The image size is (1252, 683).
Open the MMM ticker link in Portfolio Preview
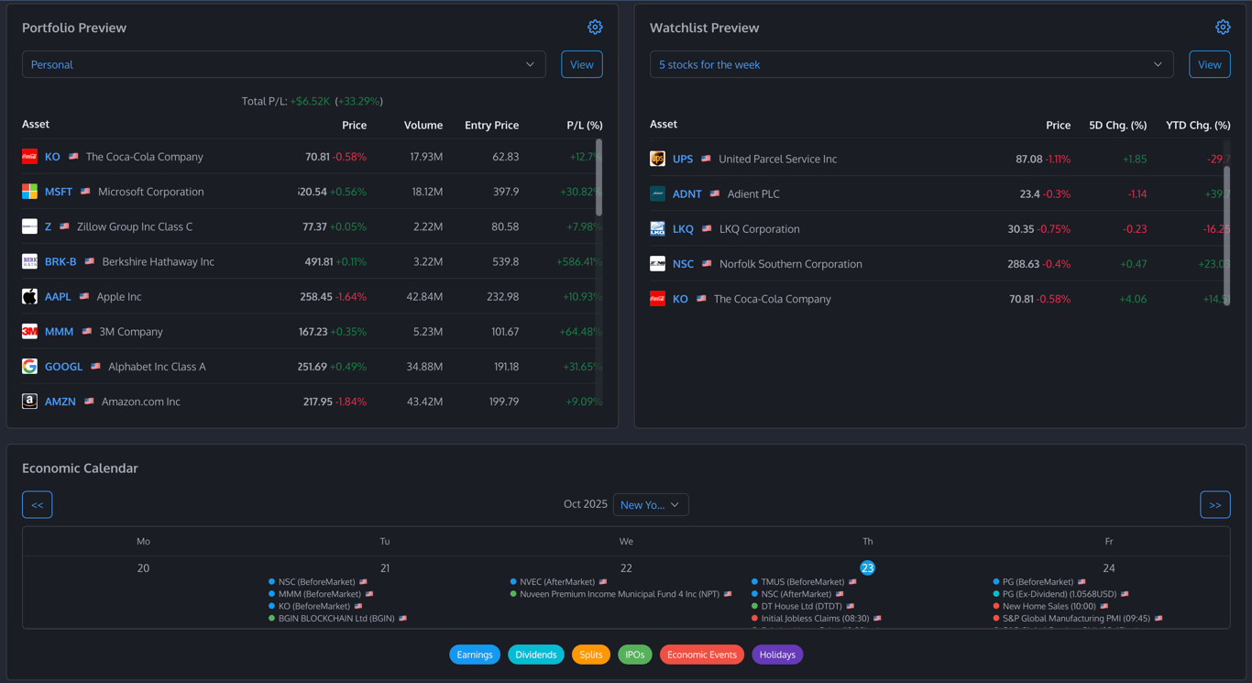60,331
